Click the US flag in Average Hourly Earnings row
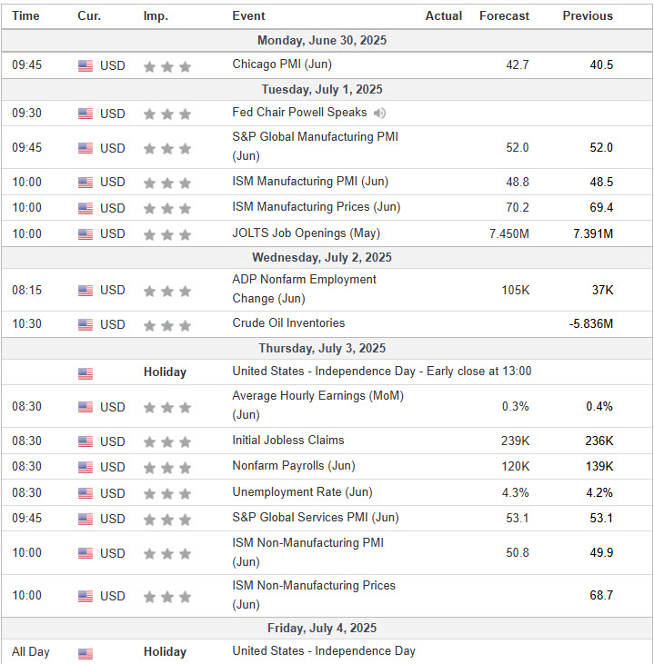 click(x=86, y=407)
